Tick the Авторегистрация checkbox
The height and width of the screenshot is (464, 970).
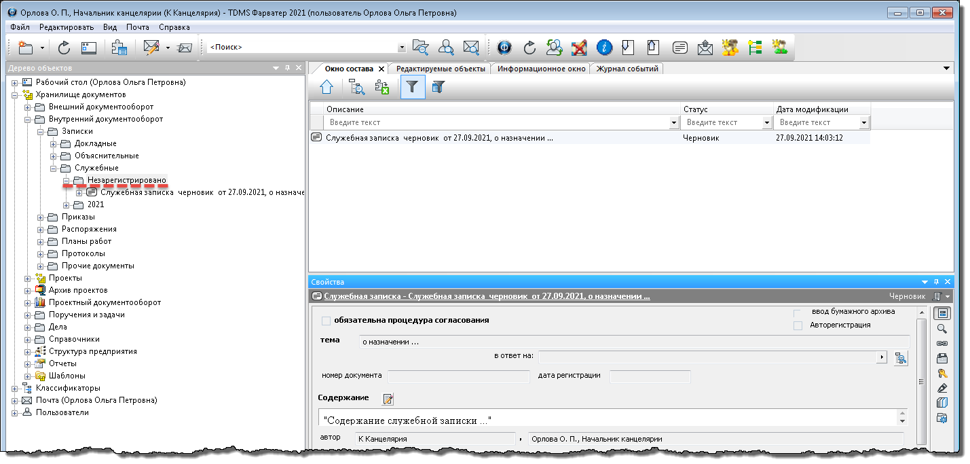tap(798, 325)
